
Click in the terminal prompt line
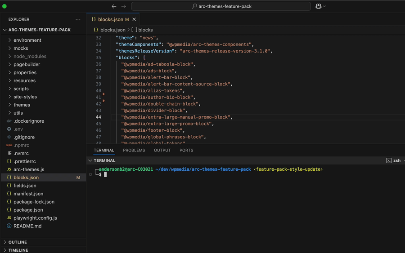click(x=105, y=175)
